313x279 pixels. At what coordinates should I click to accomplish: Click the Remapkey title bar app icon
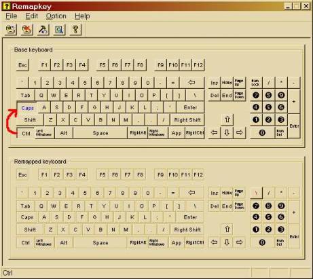click(6, 6)
